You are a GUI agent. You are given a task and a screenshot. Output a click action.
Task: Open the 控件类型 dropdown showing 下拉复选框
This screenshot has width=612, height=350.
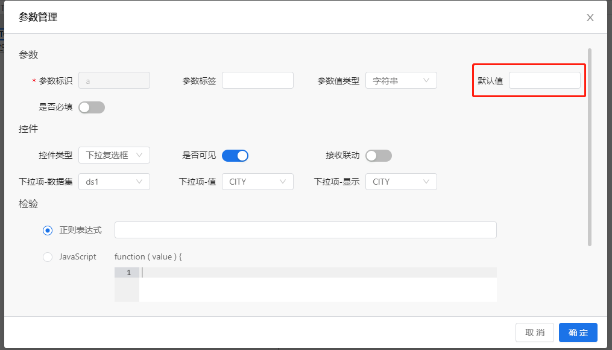(x=114, y=155)
